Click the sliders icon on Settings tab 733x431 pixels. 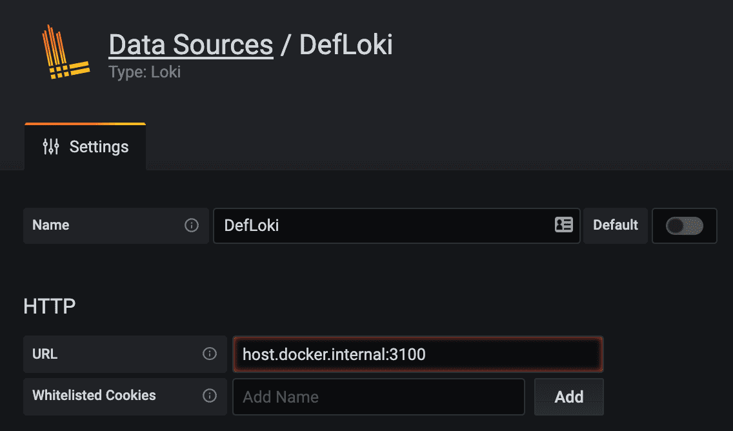pos(51,147)
